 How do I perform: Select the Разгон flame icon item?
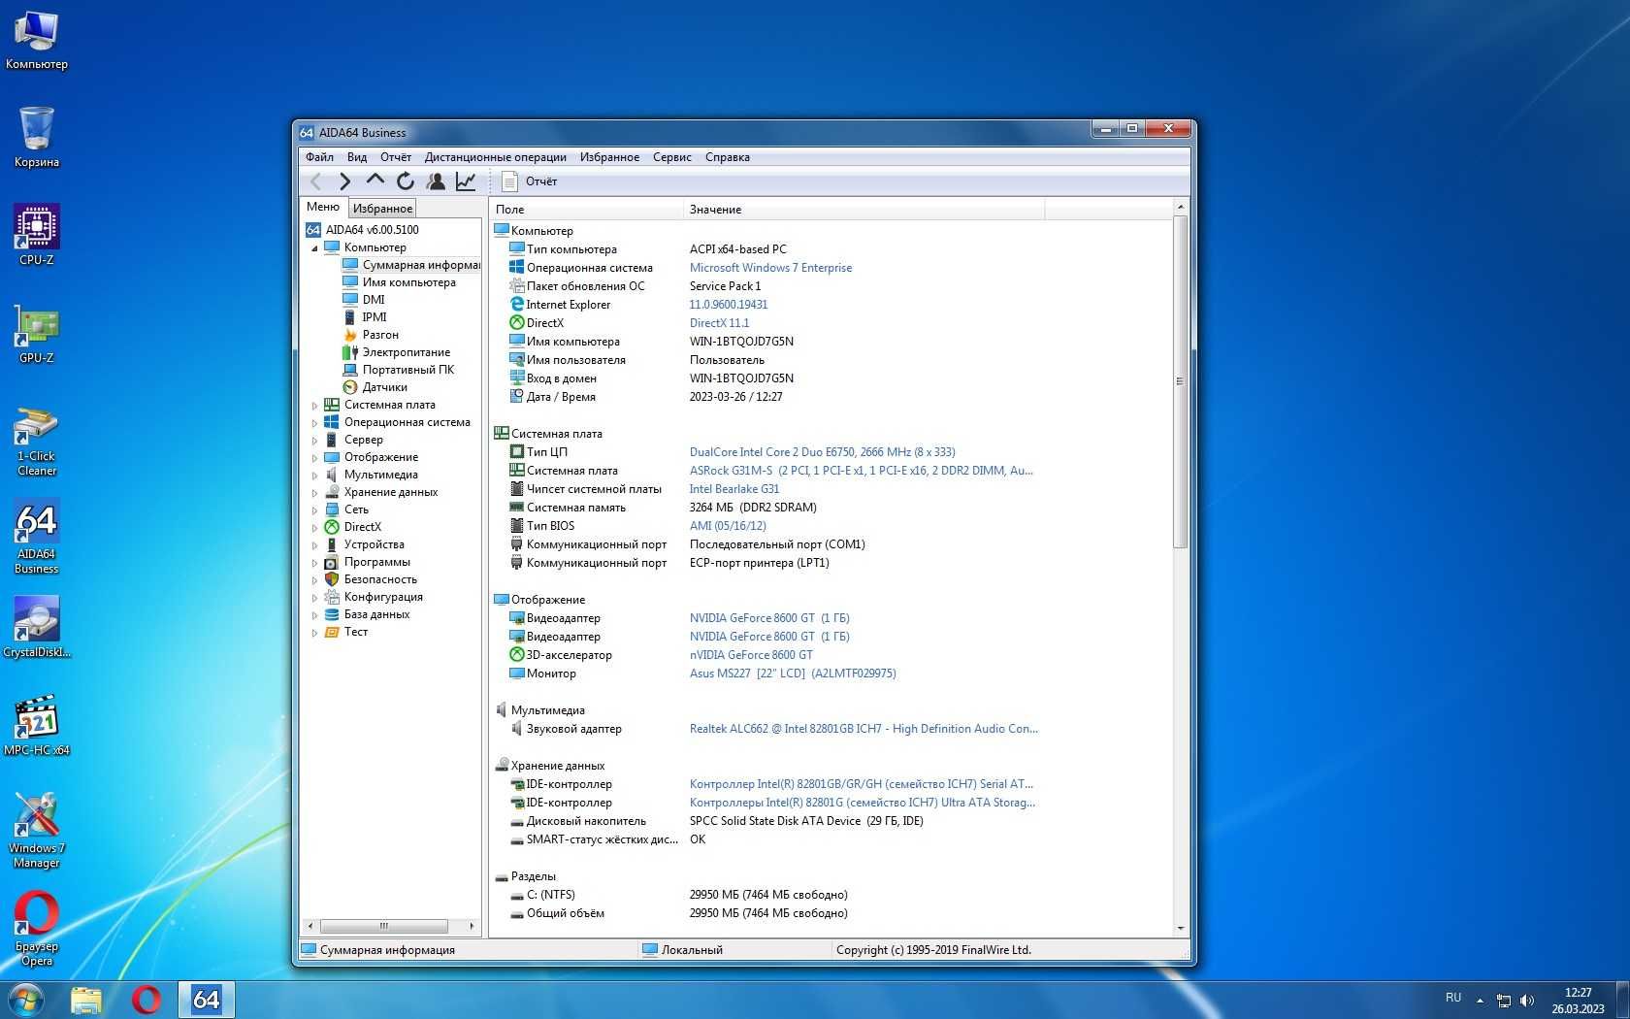[350, 335]
